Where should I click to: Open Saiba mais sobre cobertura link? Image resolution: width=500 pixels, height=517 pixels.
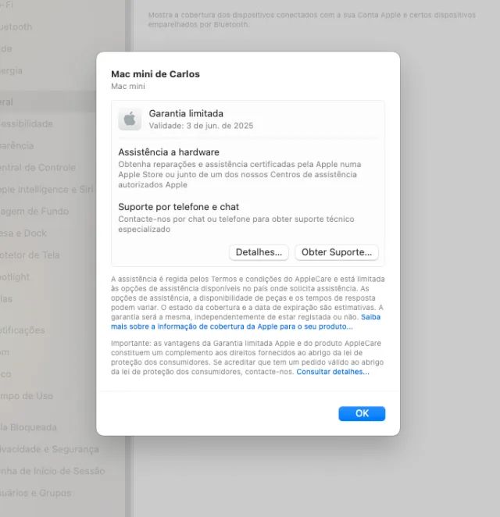(245, 322)
